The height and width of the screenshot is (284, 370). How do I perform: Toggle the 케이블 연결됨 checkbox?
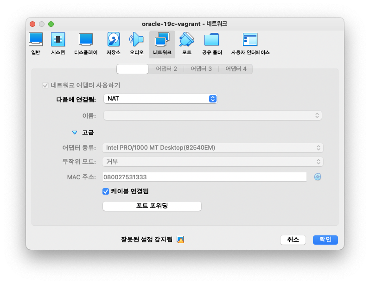pos(106,191)
